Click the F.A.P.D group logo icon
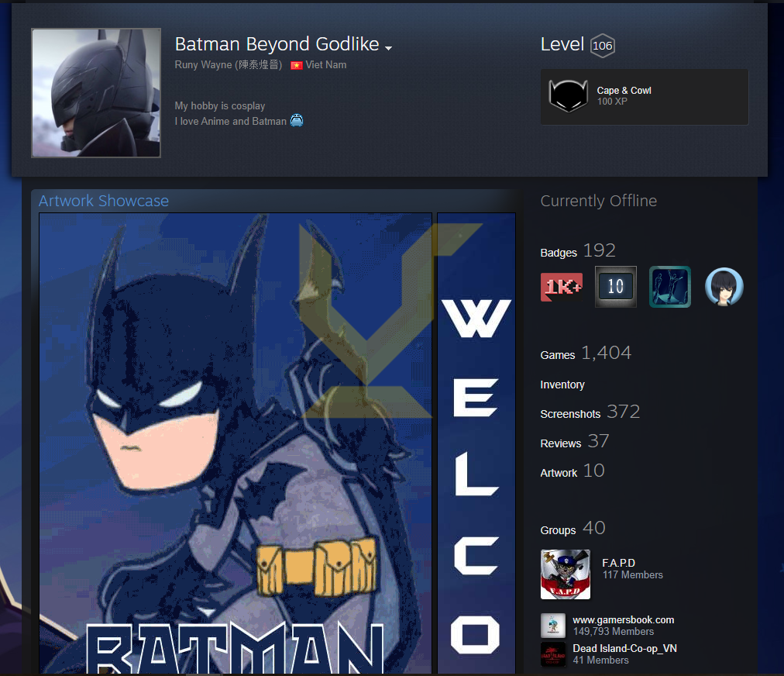The width and height of the screenshot is (784, 676). [x=565, y=574]
